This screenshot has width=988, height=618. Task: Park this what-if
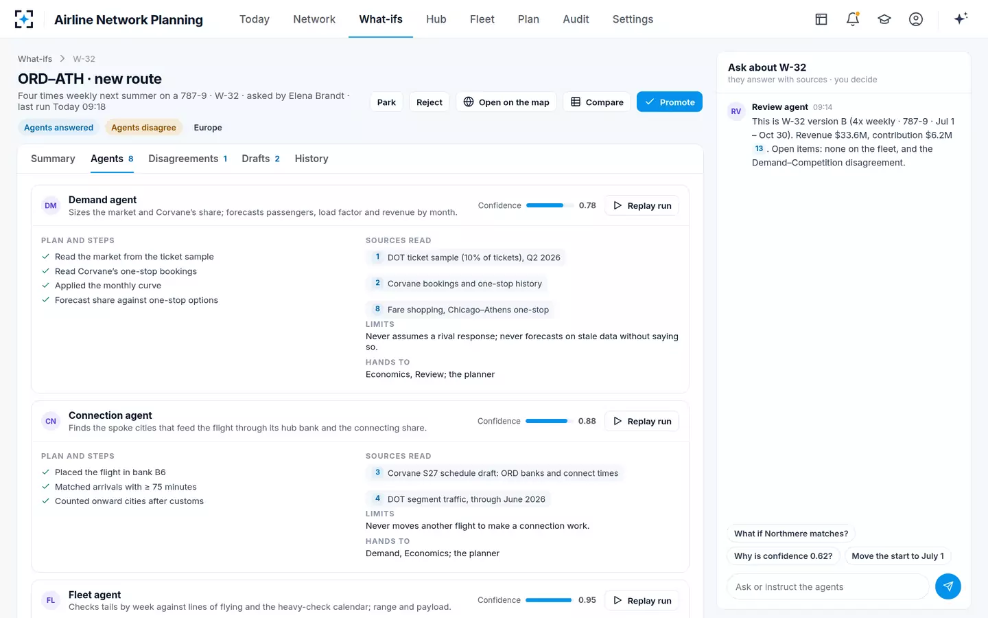pyautogui.click(x=386, y=102)
